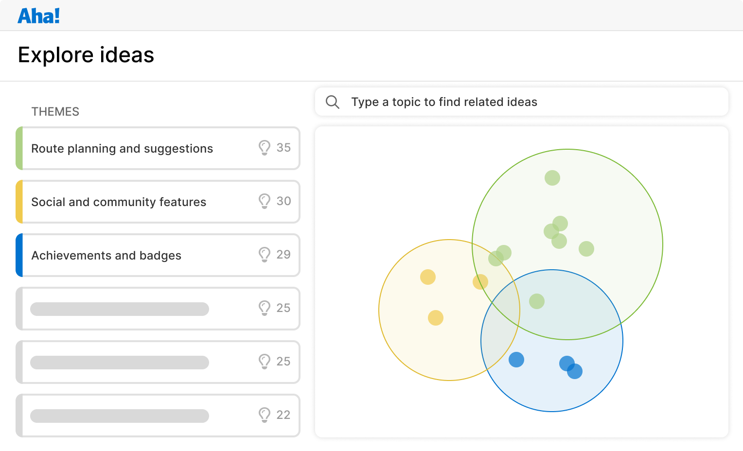Click the lightbulb icon beside Route planning and suggestions
The width and height of the screenshot is (743, 451).
click(265, 148)
